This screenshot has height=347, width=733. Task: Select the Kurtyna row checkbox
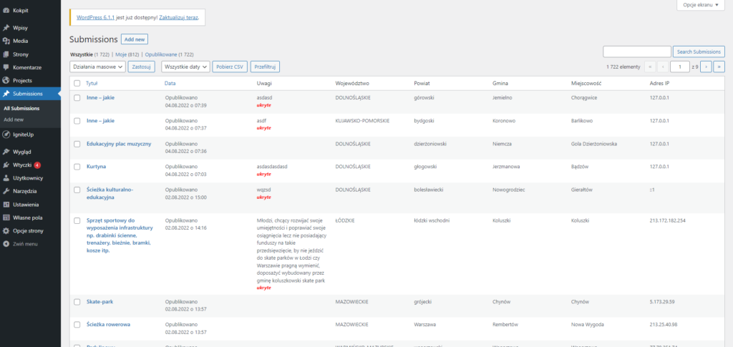[x=77, y=166]
